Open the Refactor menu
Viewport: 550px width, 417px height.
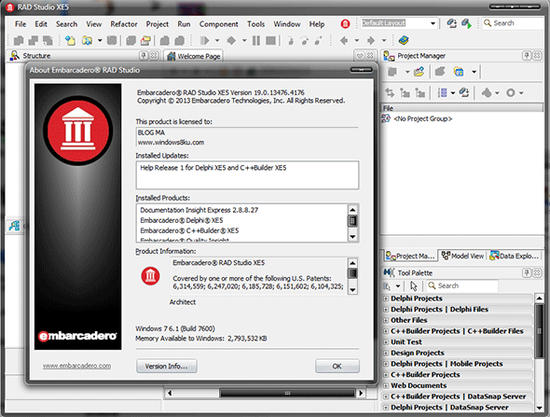(123, 24)
